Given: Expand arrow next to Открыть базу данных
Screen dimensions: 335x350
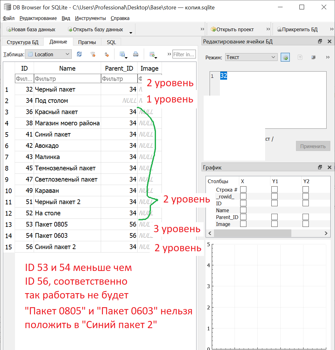Looking at the screenshot, I should pyautogui.click(x=131, y=32).
